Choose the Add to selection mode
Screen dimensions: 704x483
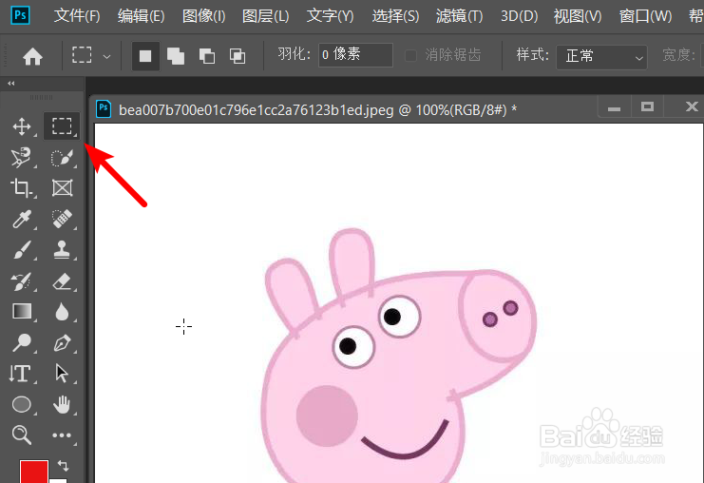click(176, 56)
